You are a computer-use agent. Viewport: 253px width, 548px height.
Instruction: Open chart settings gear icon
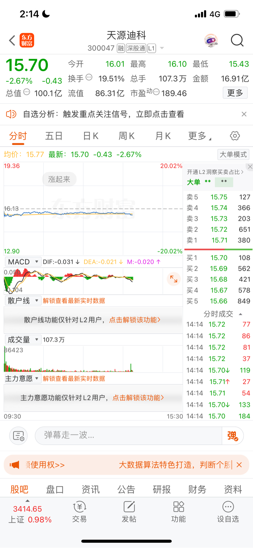(235, 136)
